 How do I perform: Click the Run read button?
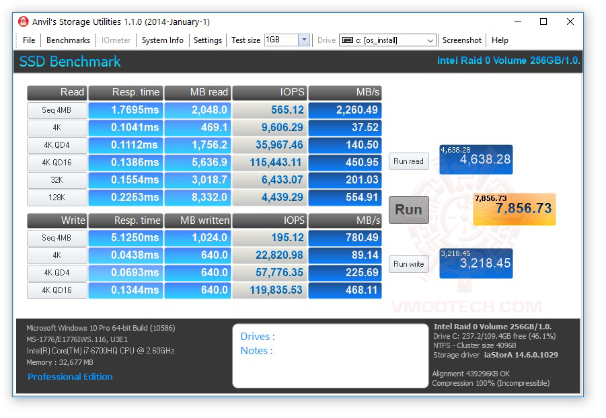[408, 161]
